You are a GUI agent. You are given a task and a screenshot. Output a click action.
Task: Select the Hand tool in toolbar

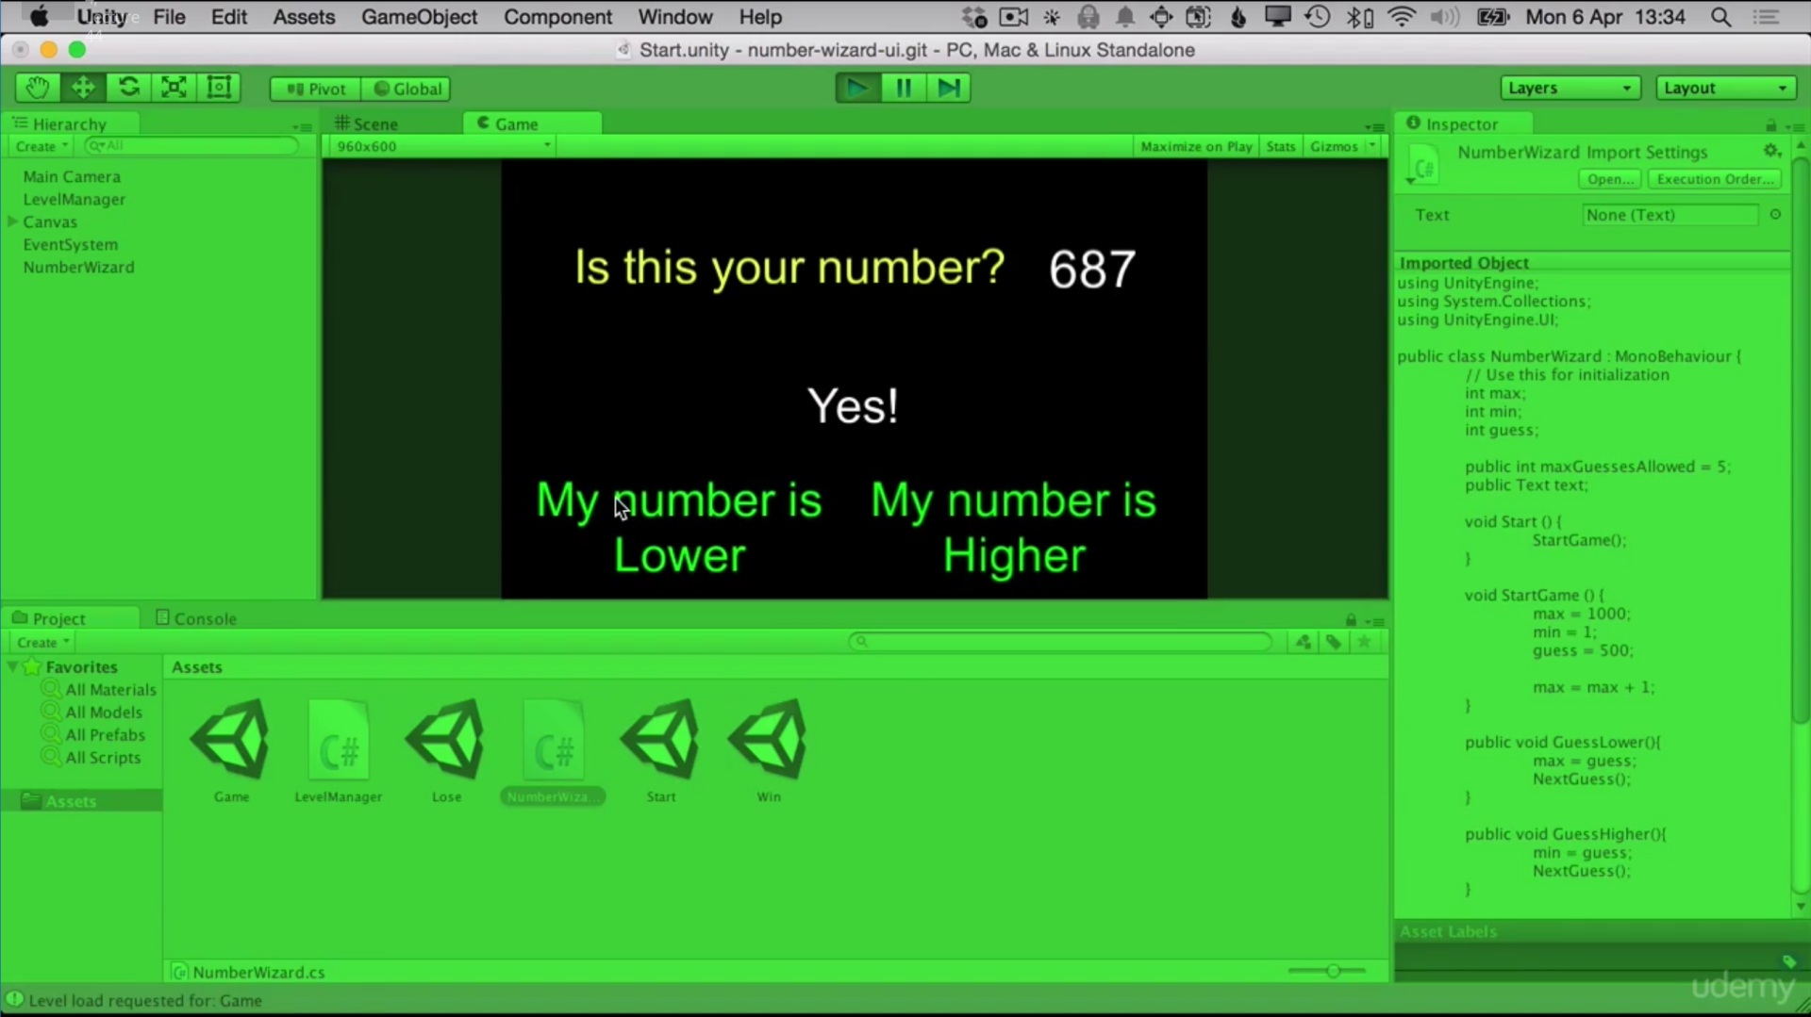point(38,88)
